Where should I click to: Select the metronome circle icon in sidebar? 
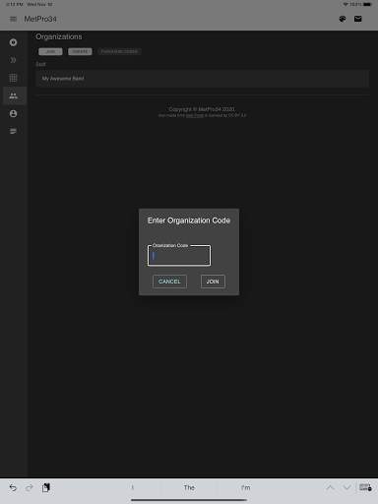13,42
